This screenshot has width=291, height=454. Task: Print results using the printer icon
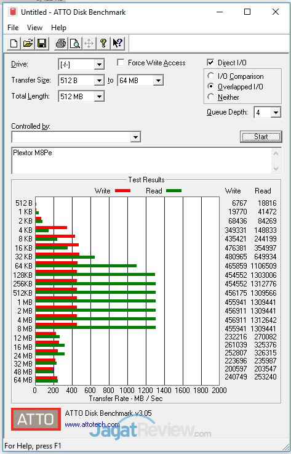pos(61,44)
